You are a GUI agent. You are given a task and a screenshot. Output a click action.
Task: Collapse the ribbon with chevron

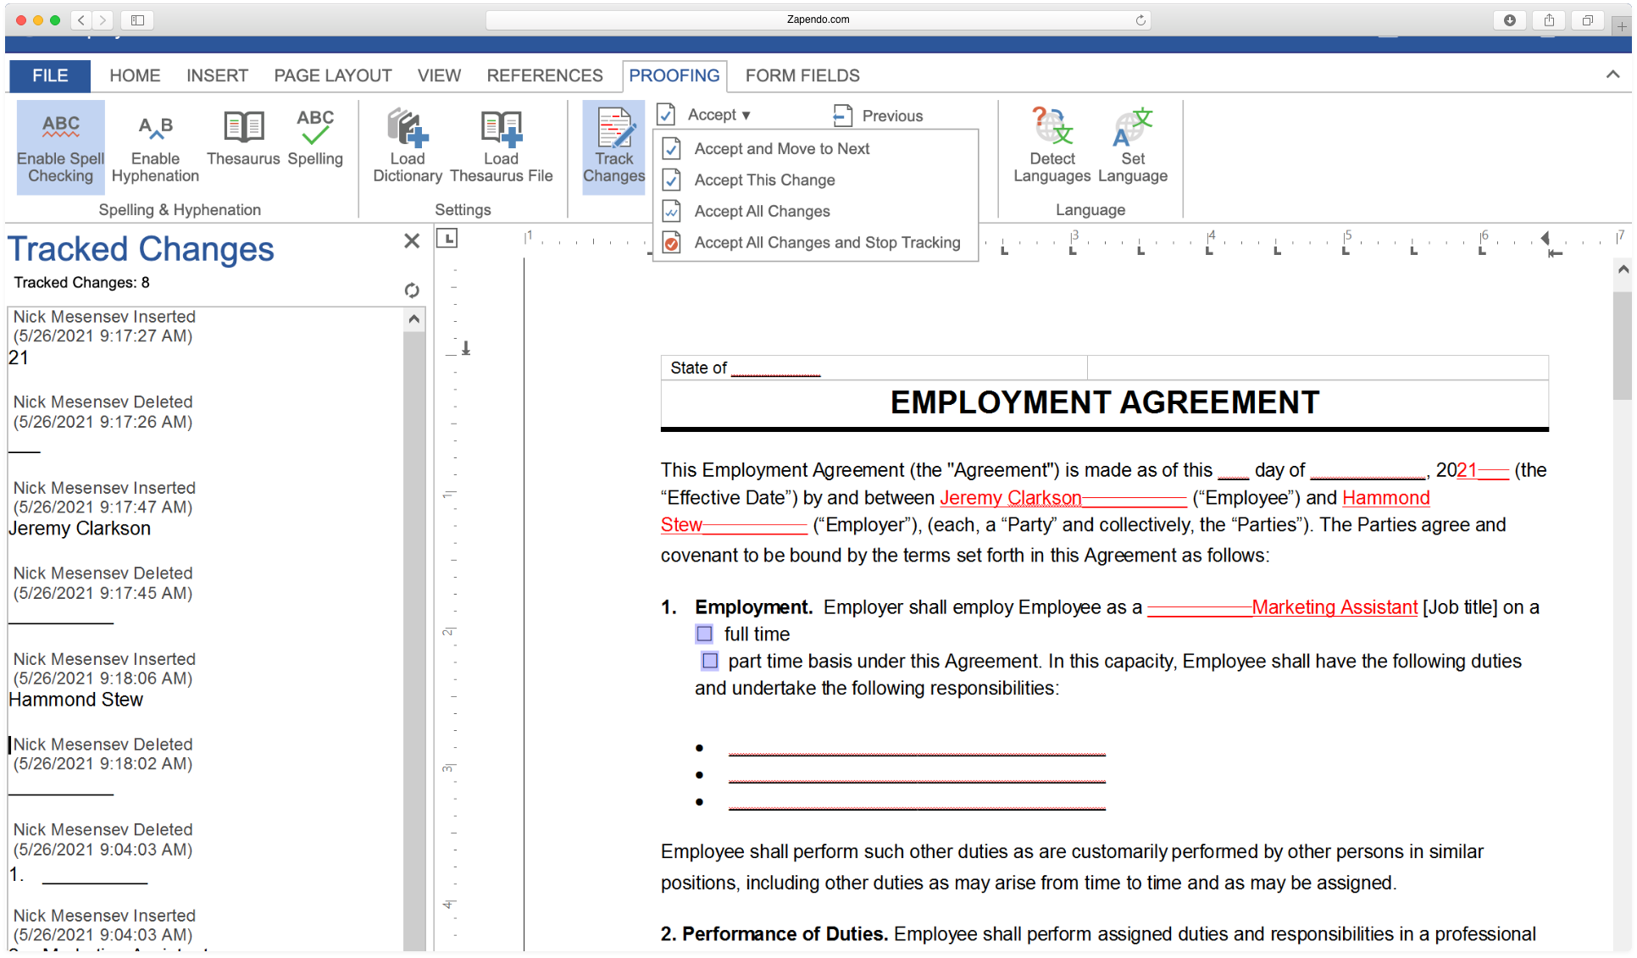click(1612, 75)
